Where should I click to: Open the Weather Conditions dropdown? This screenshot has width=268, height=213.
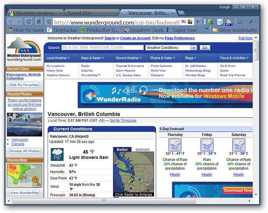click(171, 47)
